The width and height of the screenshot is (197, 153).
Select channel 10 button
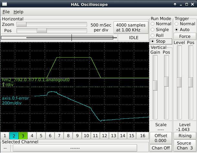(x=86, y=136)
